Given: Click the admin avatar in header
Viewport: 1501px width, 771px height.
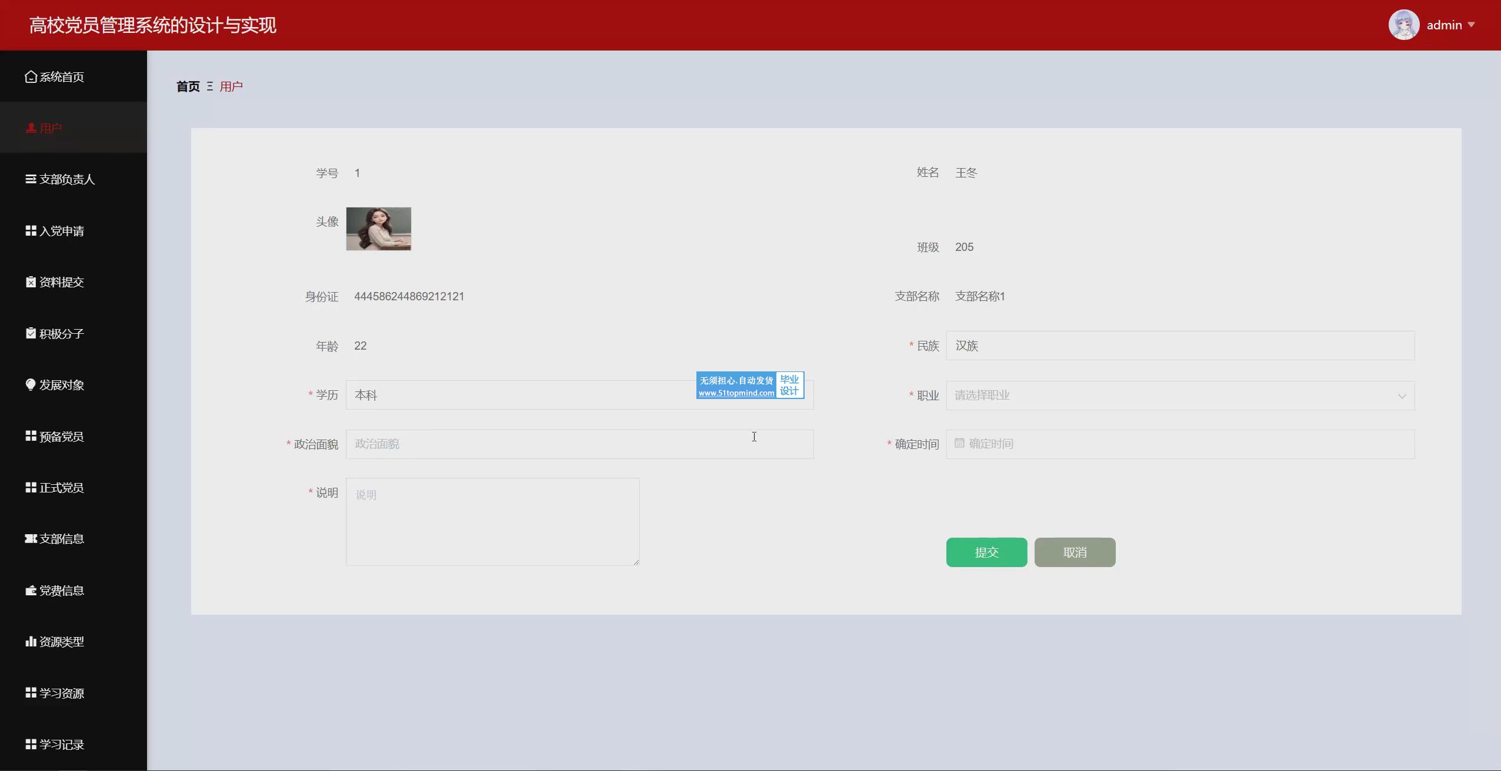Looking at the screenshot, I should [x=1403, y=25].
